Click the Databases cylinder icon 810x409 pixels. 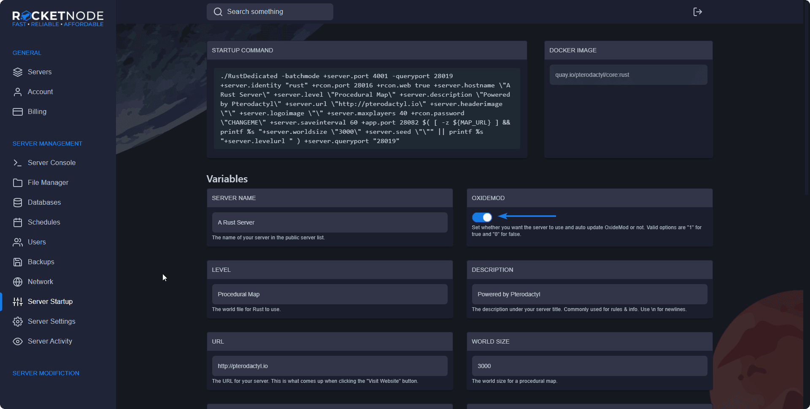(18, 203)
